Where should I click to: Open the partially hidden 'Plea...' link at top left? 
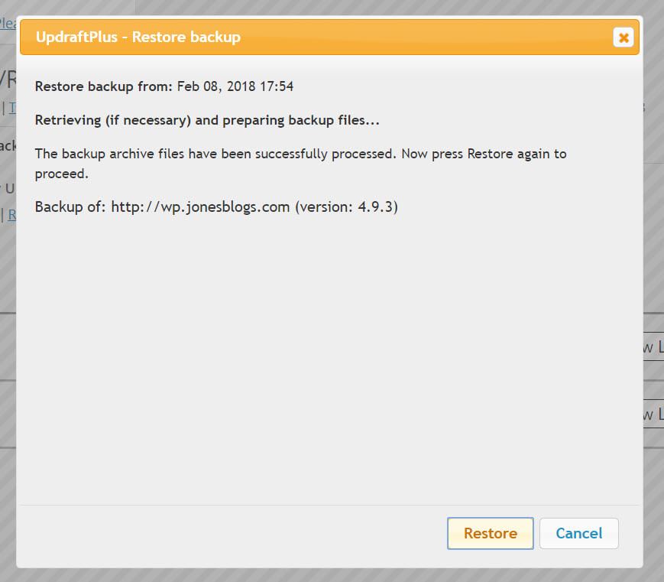[8, 24]
